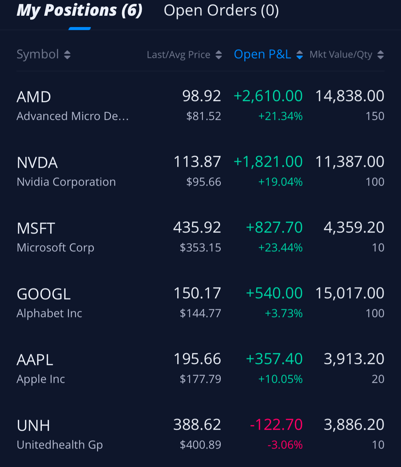Image resolution: width=401 pixels, height=467 pixels.
Task: Switch to My Positions (6) tab
Action: (x=80, y=10)
